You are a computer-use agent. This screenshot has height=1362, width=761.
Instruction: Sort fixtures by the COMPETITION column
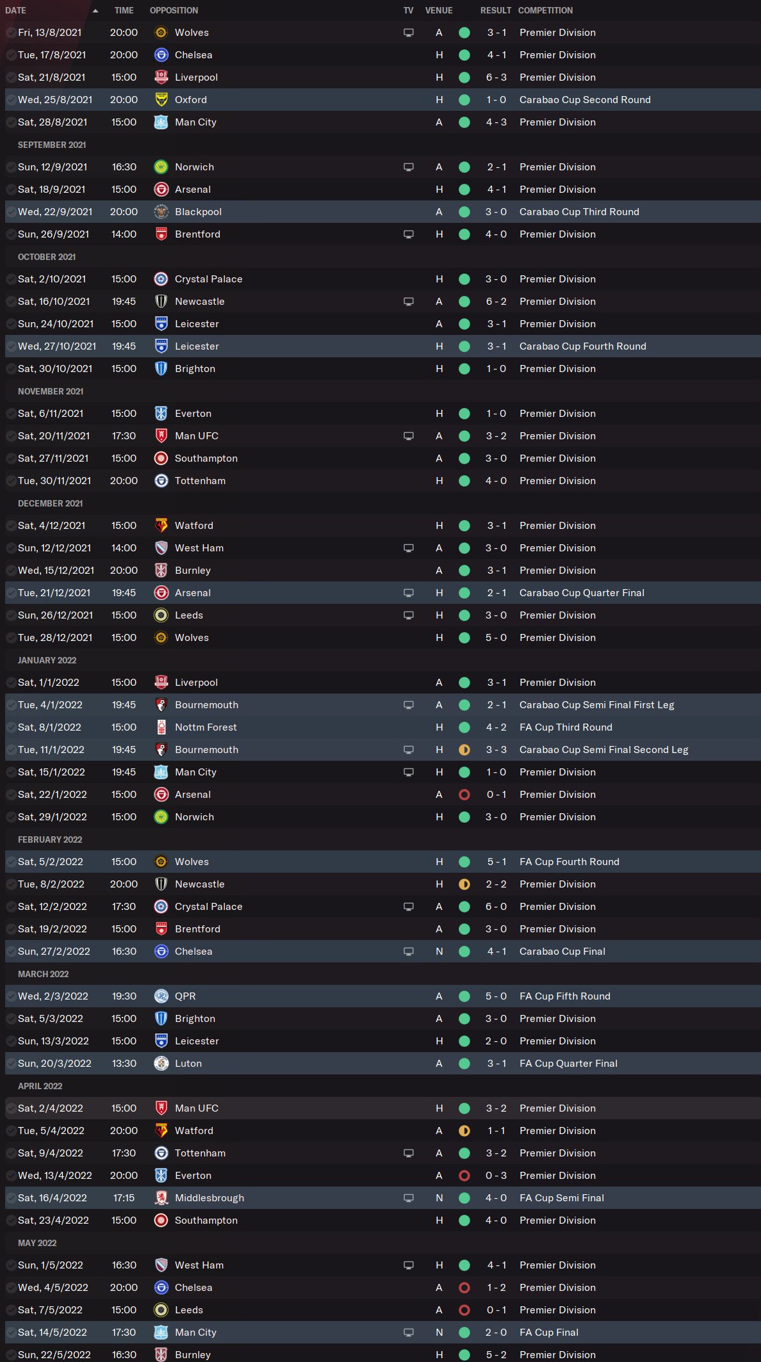tap(545, 11)
